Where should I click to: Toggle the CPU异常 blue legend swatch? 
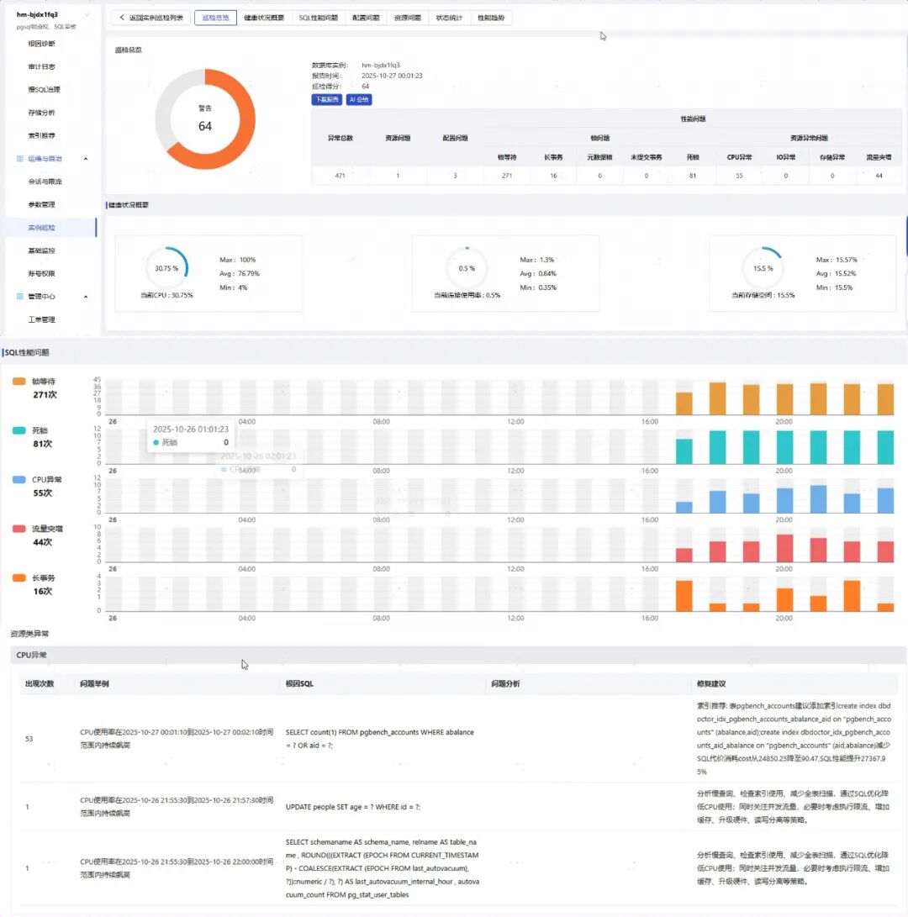pos(18,480)
